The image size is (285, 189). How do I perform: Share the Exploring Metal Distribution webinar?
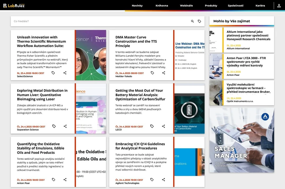pos(65,126)
